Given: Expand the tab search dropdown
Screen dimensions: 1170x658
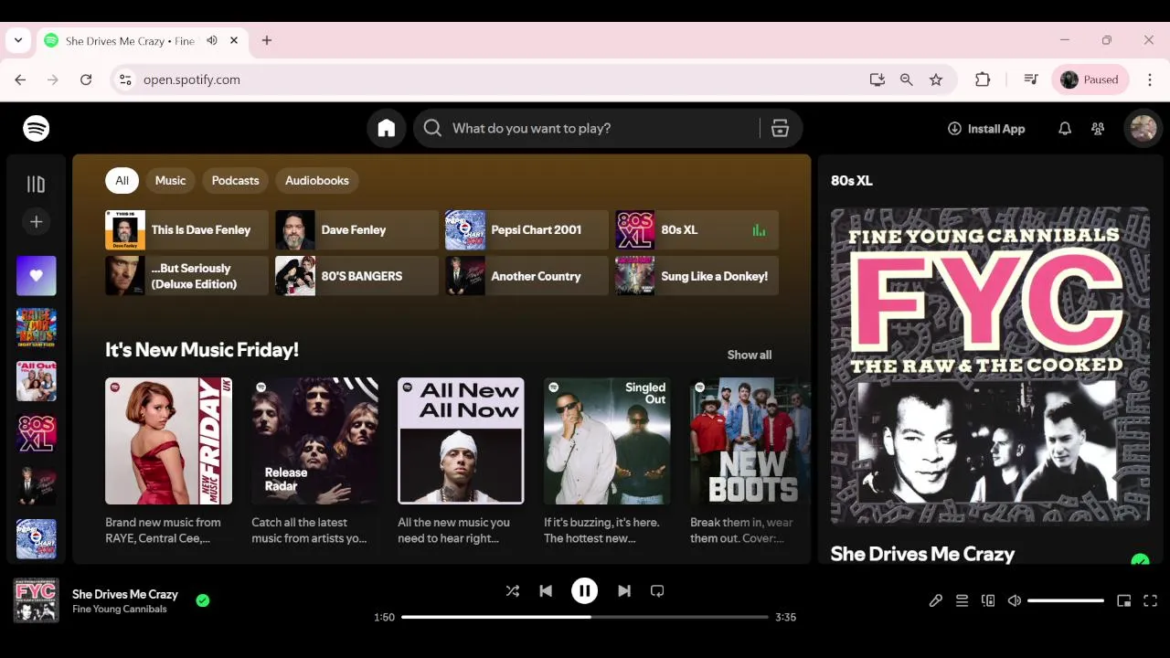Looking at the screenshot, I should click(x=18, y=40).
